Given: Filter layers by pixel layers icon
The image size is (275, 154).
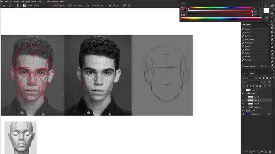Looking at the screenshot, I should 257,78.
